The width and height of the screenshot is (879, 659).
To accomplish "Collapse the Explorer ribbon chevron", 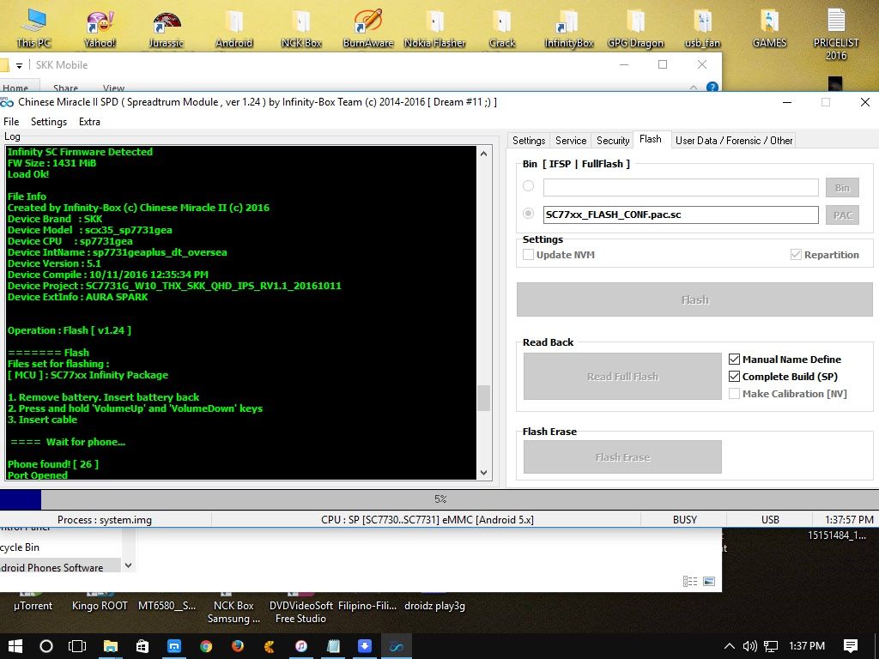I will pyautogui.click(x=694, y=87).
